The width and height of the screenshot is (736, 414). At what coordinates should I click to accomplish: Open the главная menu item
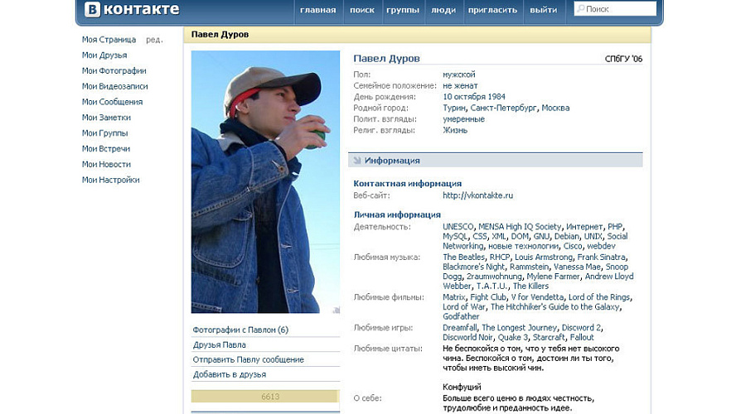click(x=317, y=10)
